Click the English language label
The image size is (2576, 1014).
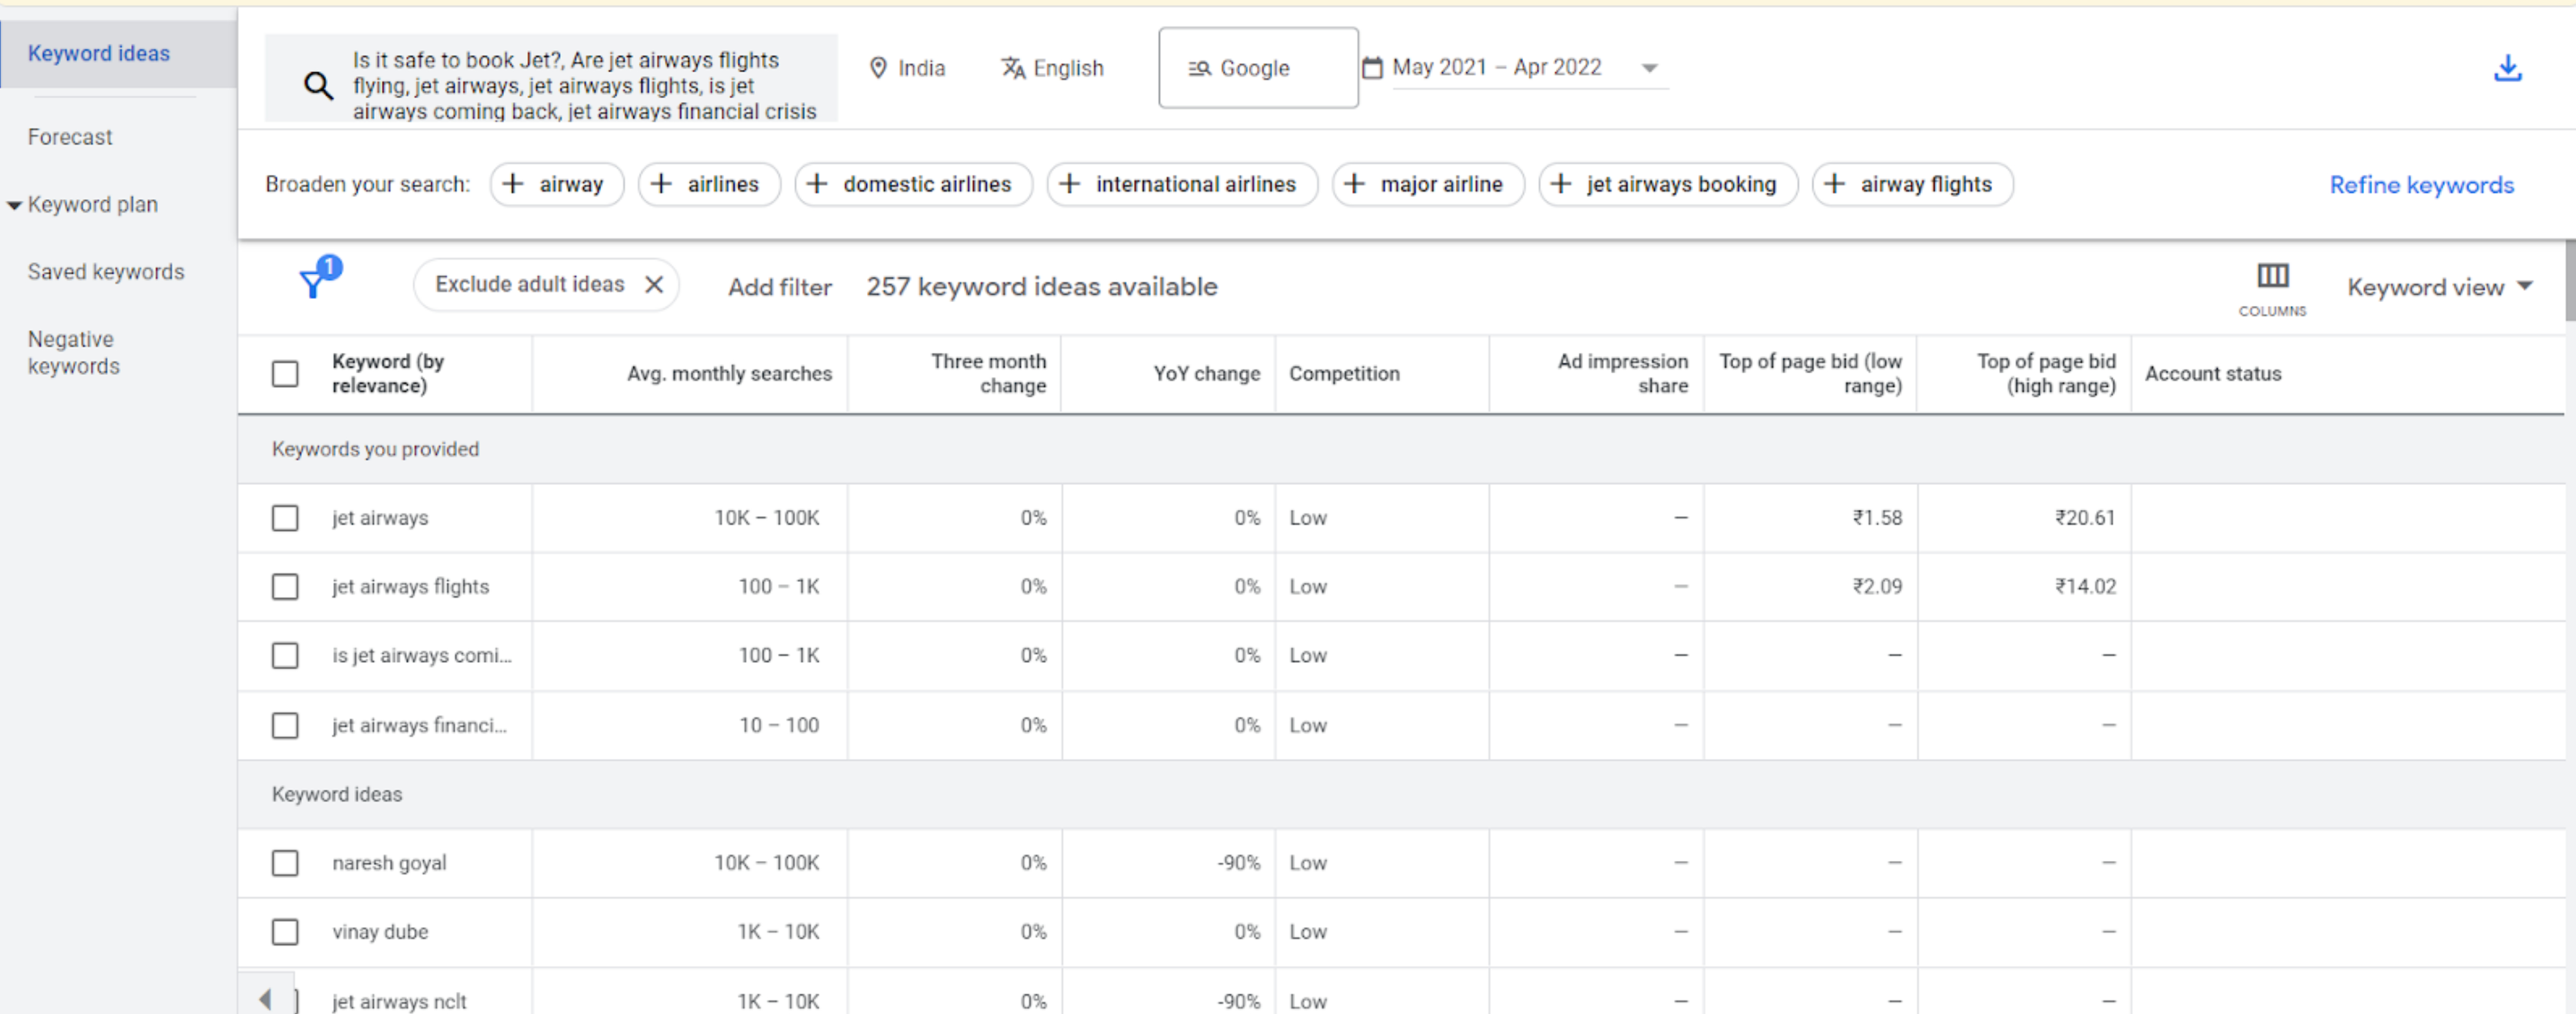(1068, 68)
